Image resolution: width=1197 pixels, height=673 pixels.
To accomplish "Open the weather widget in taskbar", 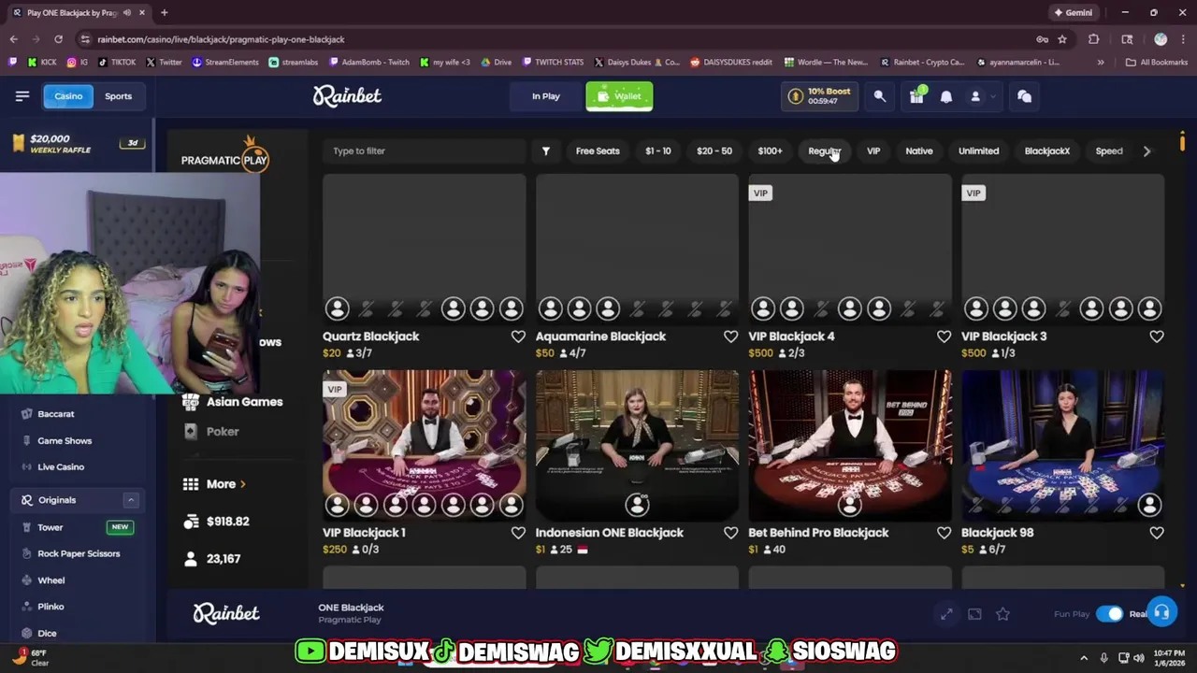I will [30, 658].
